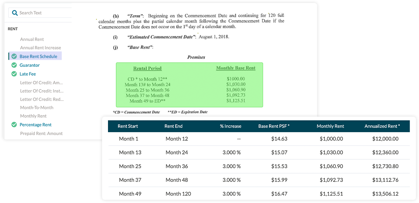The width and height of the screenshot is (419, 203).
Task: Select Monthly Rent in the sidebar
Action: tap(33, 116)
